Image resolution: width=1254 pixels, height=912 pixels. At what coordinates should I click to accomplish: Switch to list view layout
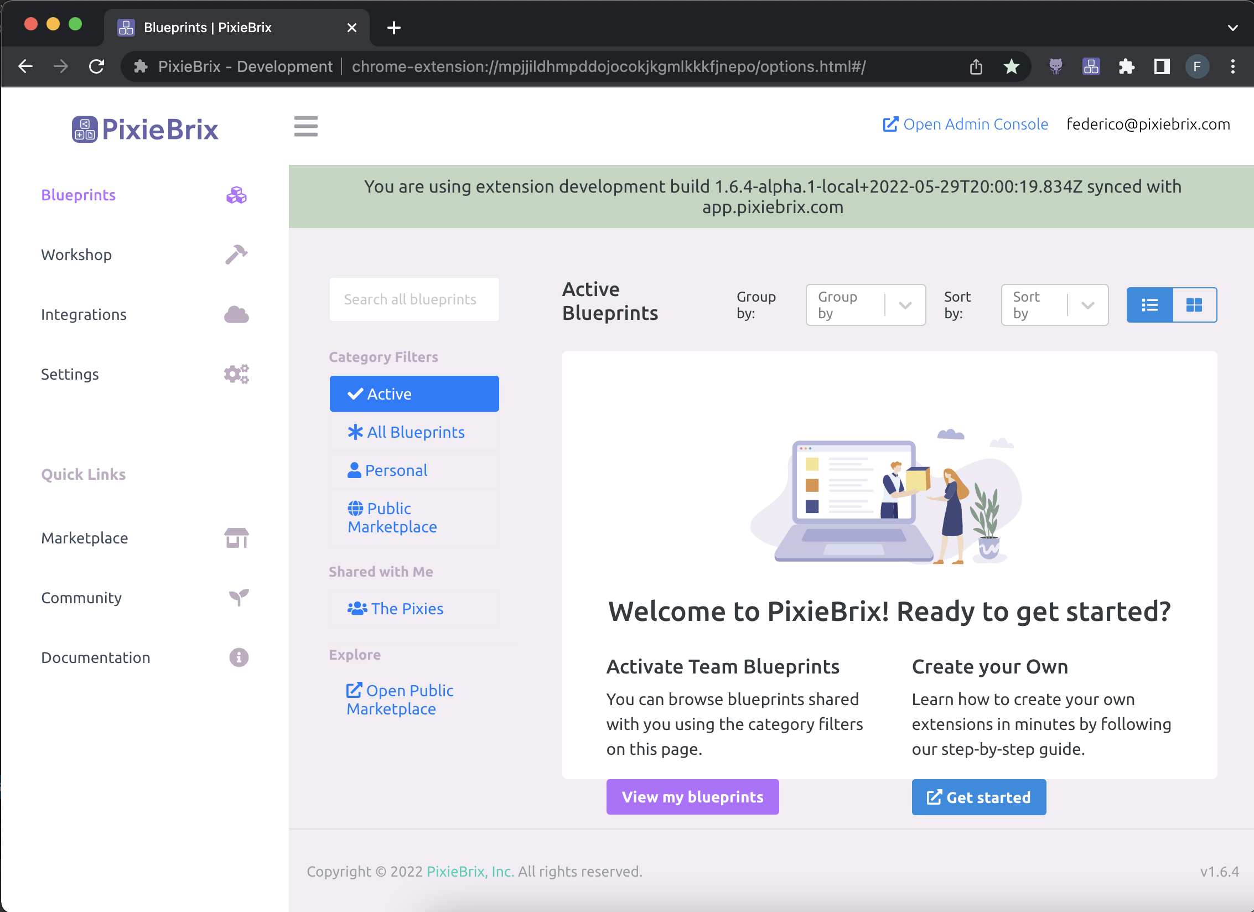[x=1149, y=305]
